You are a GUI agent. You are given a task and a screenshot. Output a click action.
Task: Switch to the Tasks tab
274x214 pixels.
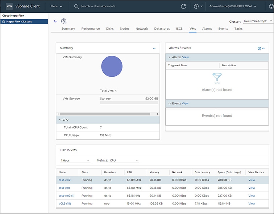point(238,29)
